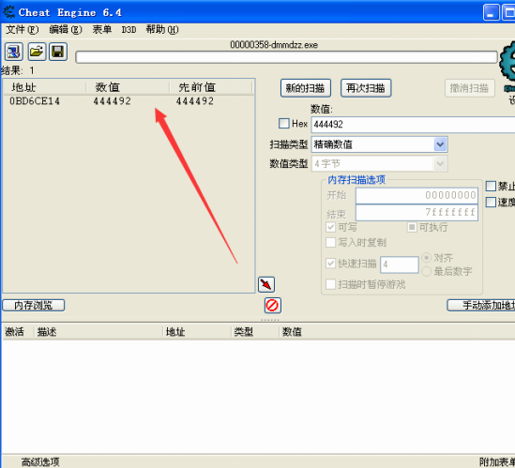Open the D3D menu
515x468 pixels.
[x=129, y=30]
